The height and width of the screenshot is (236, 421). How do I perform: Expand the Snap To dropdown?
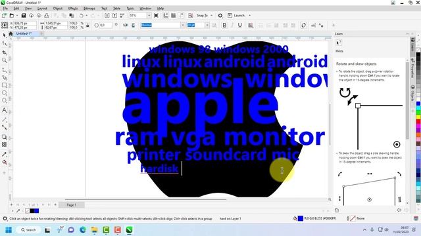point(212,16)
